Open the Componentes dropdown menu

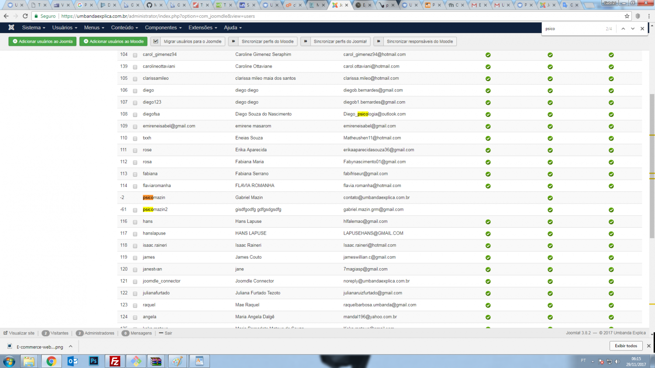click(x=163, y=27)
